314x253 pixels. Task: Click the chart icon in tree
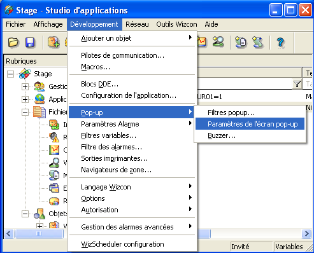point(54,150)
